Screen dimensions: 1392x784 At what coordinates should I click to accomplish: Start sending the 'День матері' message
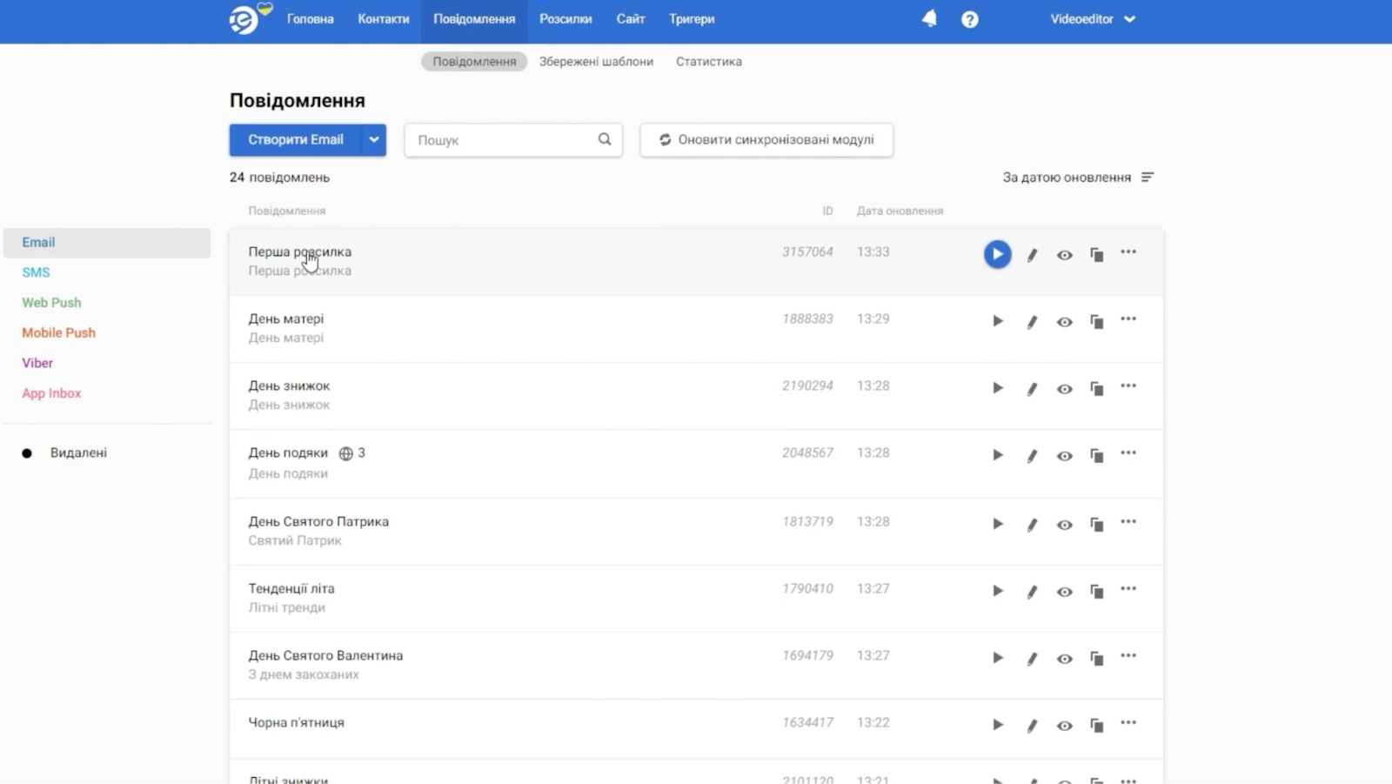coord(998,321)
